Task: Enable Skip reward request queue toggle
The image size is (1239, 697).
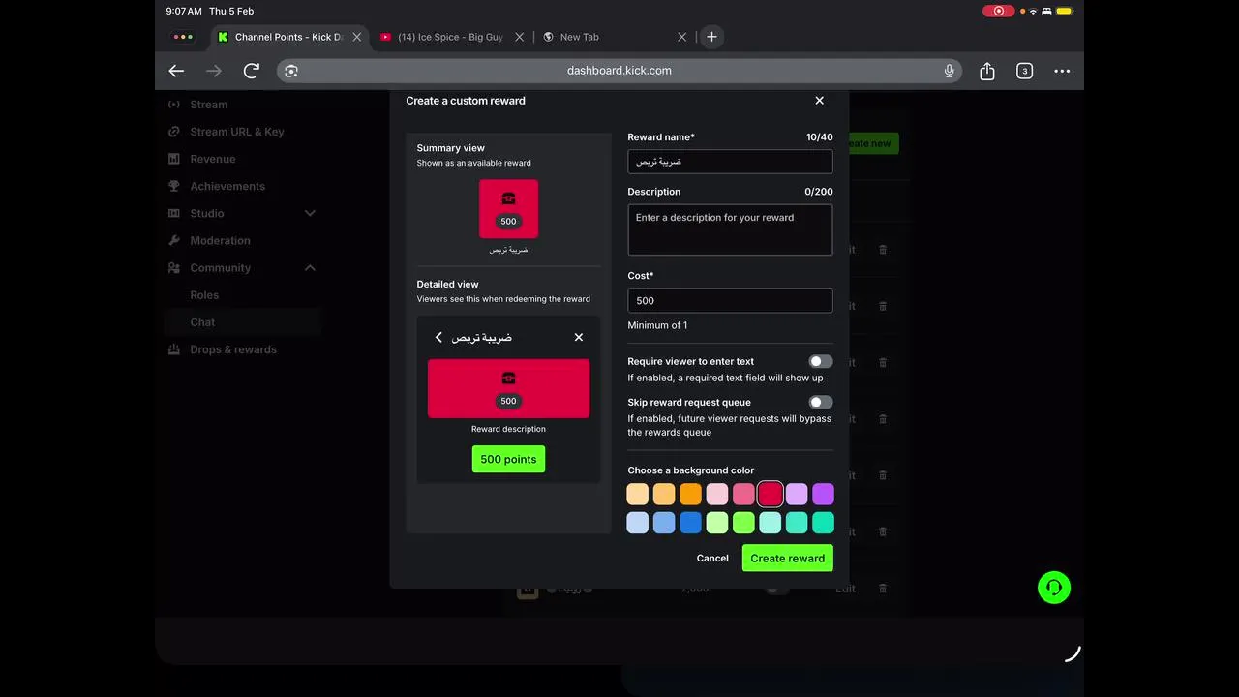Action: tap(821, 402)
